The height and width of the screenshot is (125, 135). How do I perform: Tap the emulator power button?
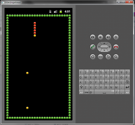116,37
